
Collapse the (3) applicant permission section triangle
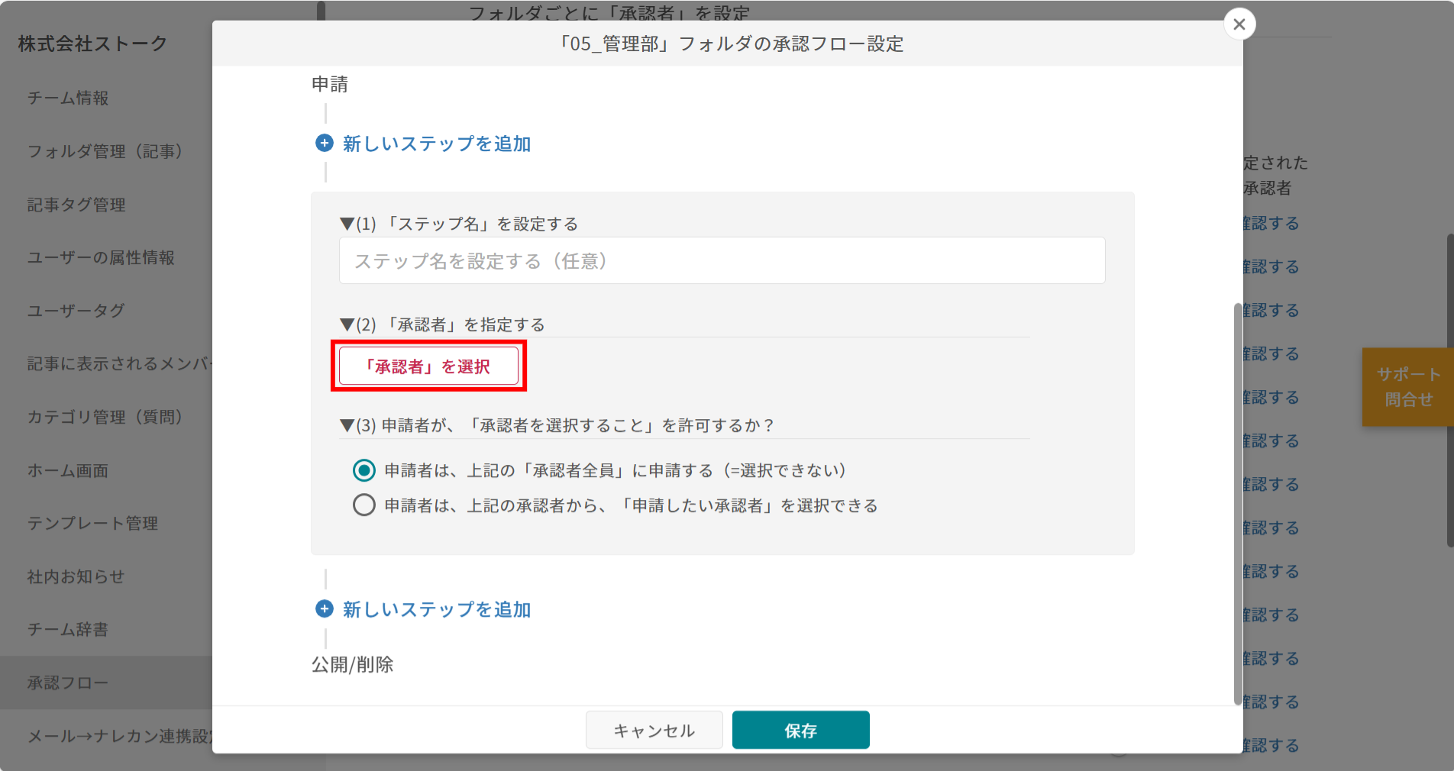coord(347,426)
